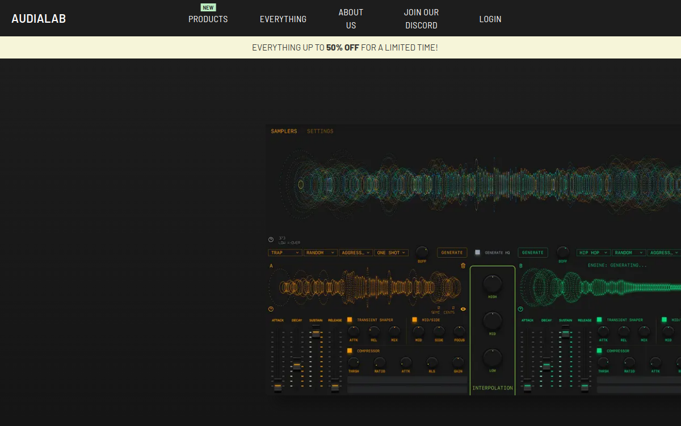Click the green help icon under waveform B
681x426 pixels.
(x=520, y=309)
